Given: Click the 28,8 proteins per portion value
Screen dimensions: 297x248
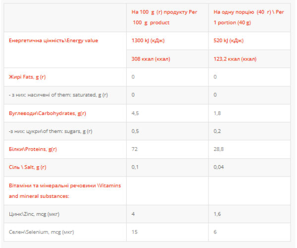Looking at the screenshot, I should tap(219, 149).
